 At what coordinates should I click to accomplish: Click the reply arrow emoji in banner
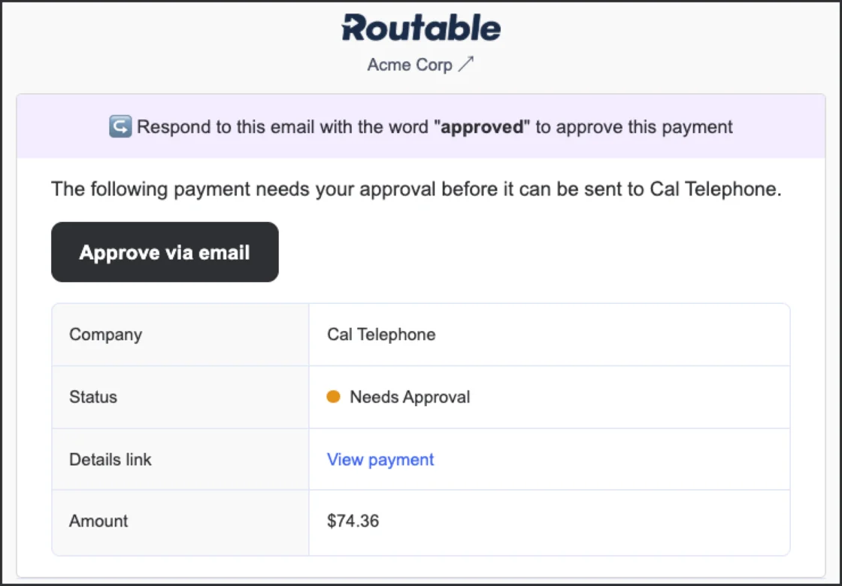pyautogui.click(x=120, y=126)
